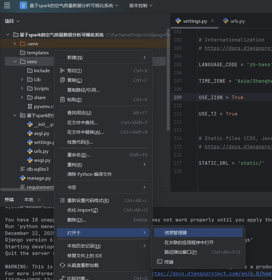This screenshot has width=272, height=280.
Task: Open the hamburger main menu icon
Action: coord(7,5)
